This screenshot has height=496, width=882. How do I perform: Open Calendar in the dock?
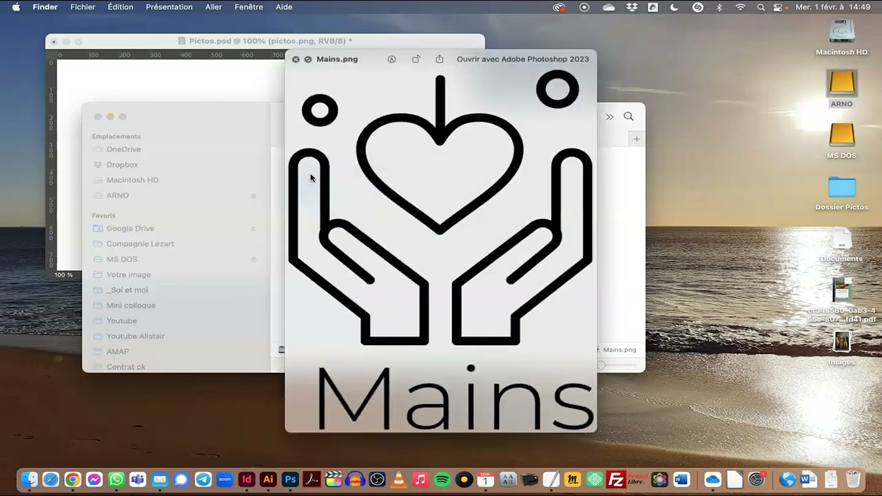point(486,479)
